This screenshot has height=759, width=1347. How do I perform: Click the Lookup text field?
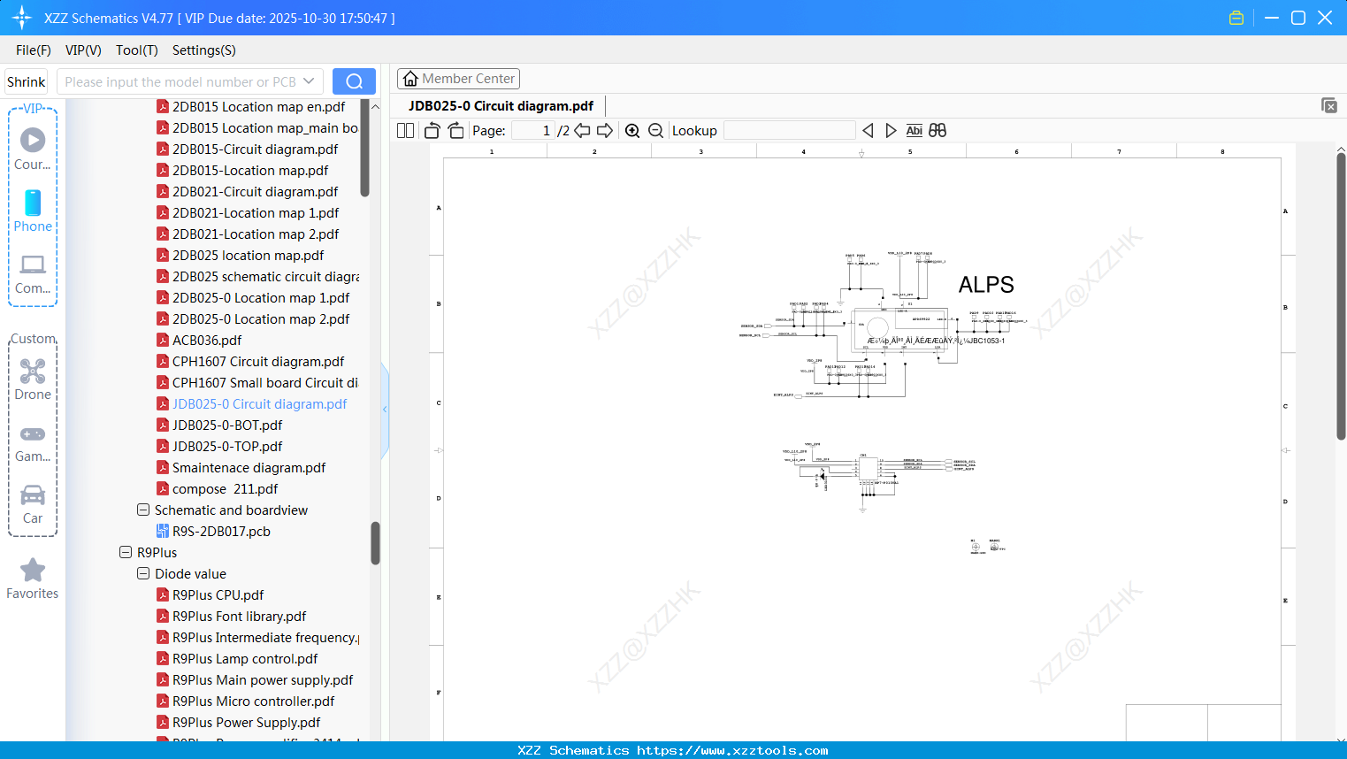pyautogui.click(x=789, y=130)
